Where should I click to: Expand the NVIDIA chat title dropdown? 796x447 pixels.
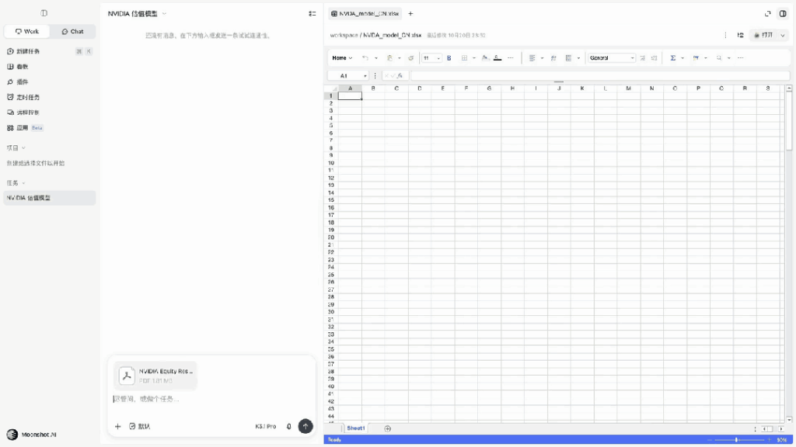[164, 14]
